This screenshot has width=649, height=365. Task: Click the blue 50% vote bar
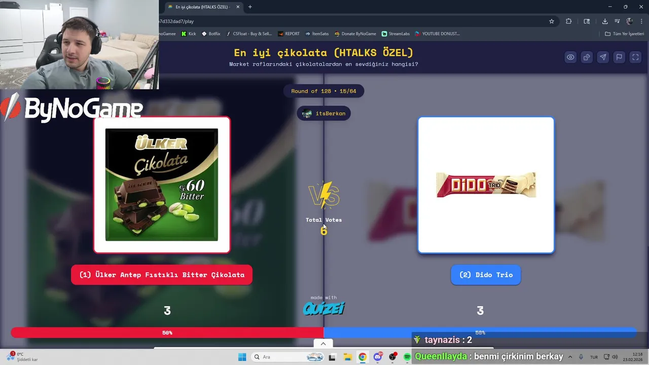pos(480,333)
